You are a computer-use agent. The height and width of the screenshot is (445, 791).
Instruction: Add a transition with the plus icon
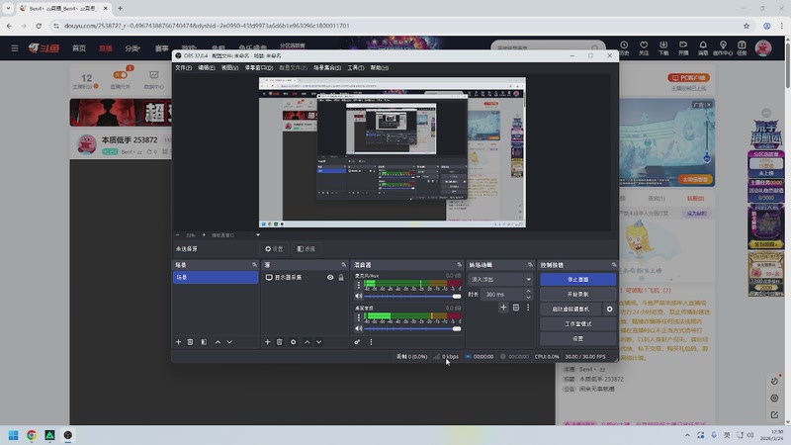coord(503,308)
